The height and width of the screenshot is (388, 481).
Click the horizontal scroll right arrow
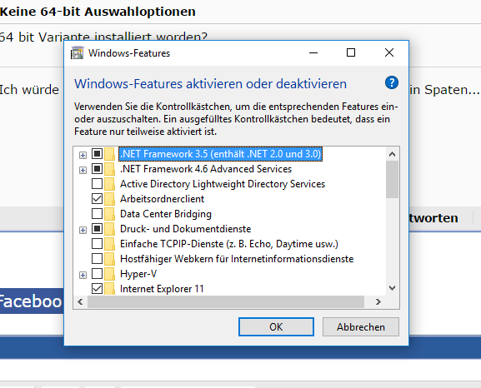click(378, 302)
